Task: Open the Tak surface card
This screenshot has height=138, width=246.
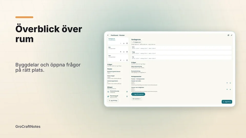Action: click(x=181, y=58)
